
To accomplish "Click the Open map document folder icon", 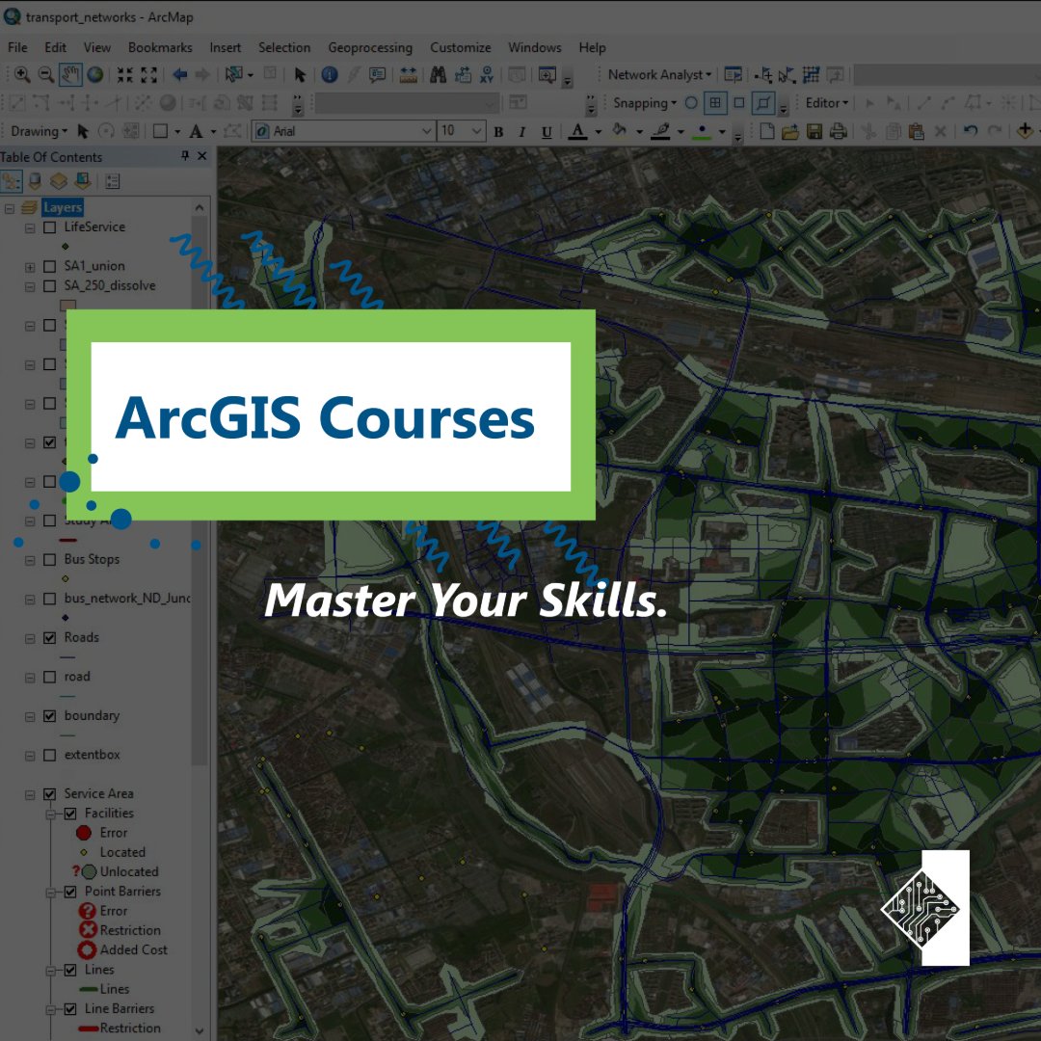I will click(790, 131).
